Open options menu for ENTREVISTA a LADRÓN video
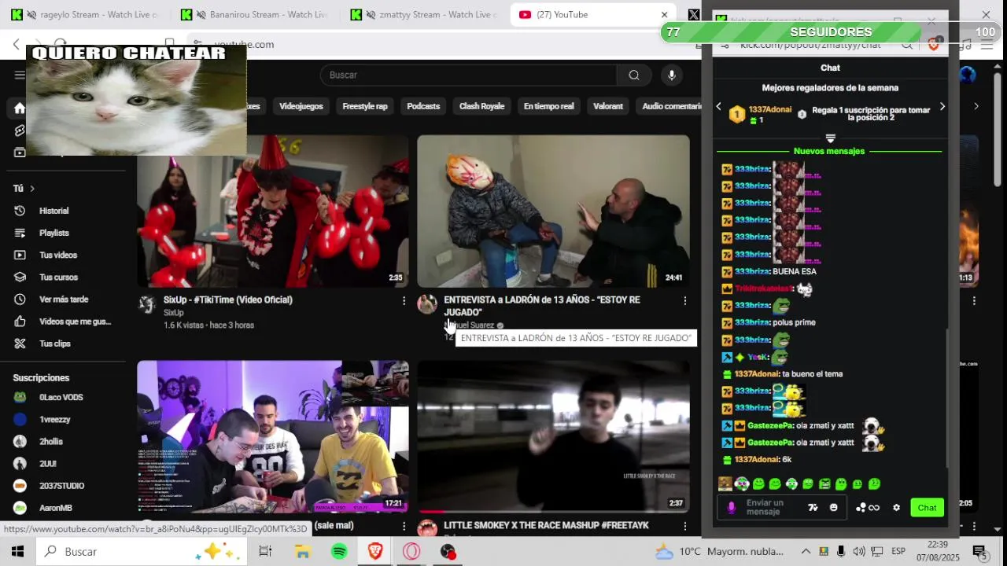This screenshot has width=1007, height=566. tap(684, 301)
